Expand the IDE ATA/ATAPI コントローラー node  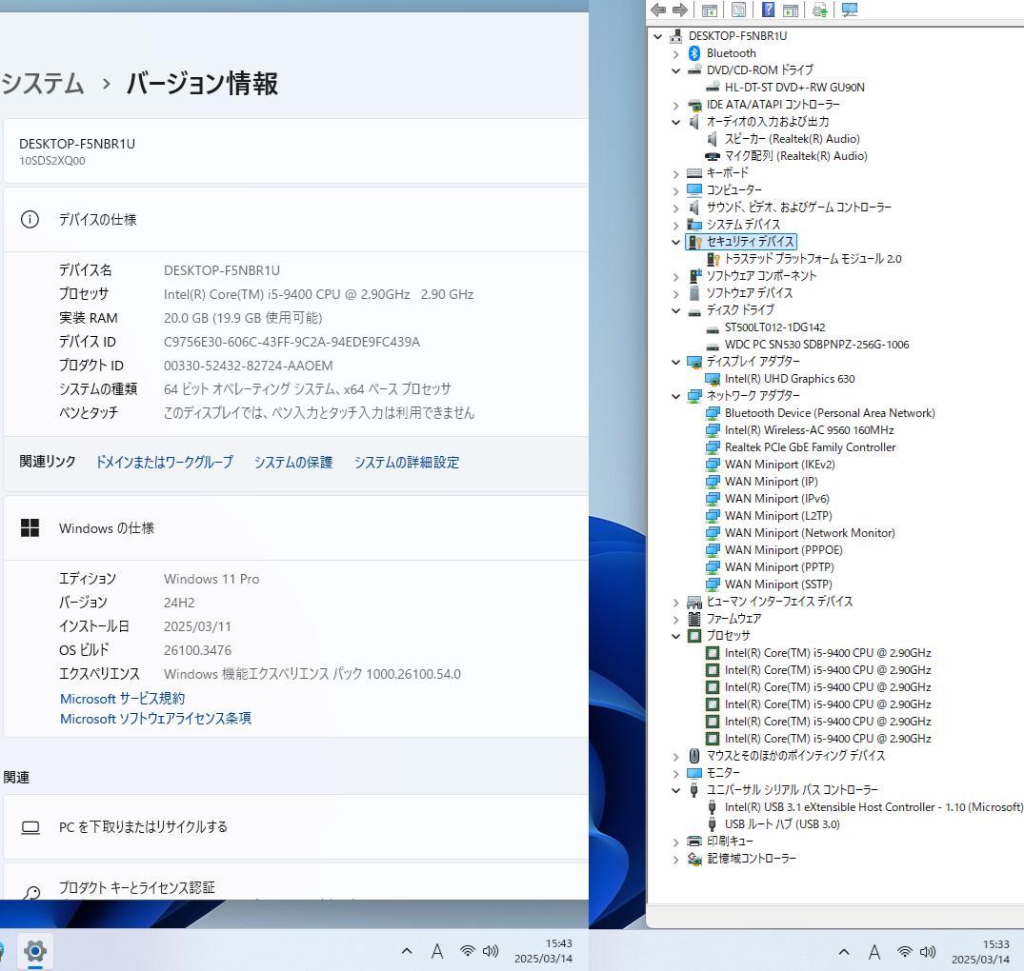(675, 105)
